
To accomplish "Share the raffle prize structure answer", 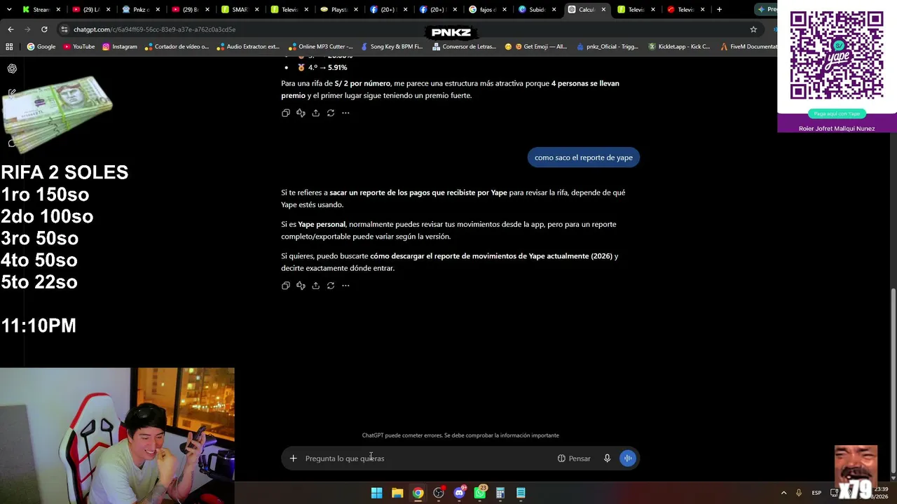I will pos(315,113).
